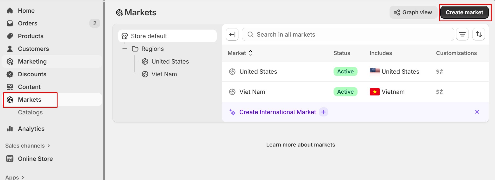This screenshot has height=180, width=495.
Task: Select Marketing in the sidebar
Action: click(x=32, y=61)
